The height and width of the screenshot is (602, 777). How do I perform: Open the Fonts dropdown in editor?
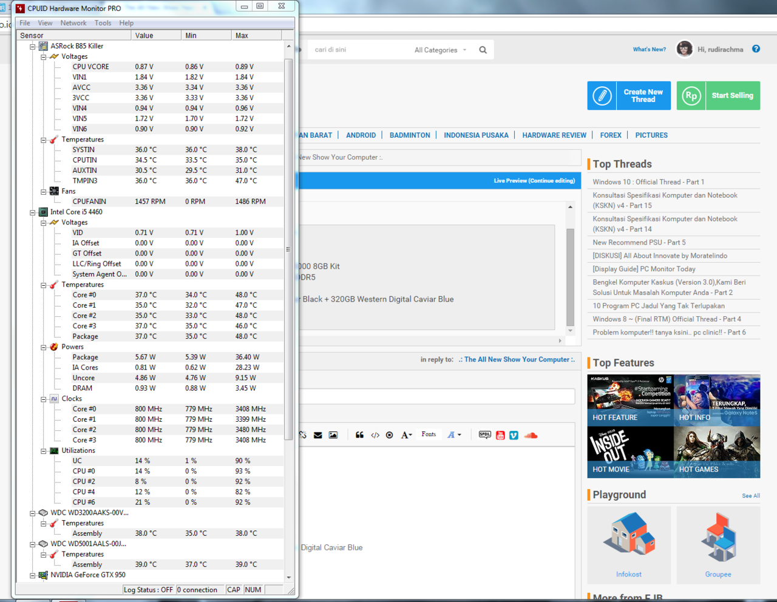click(429, 435)
